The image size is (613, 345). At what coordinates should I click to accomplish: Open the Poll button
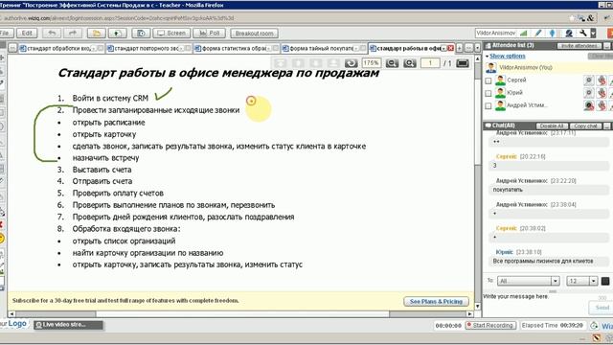coord(209,34)
